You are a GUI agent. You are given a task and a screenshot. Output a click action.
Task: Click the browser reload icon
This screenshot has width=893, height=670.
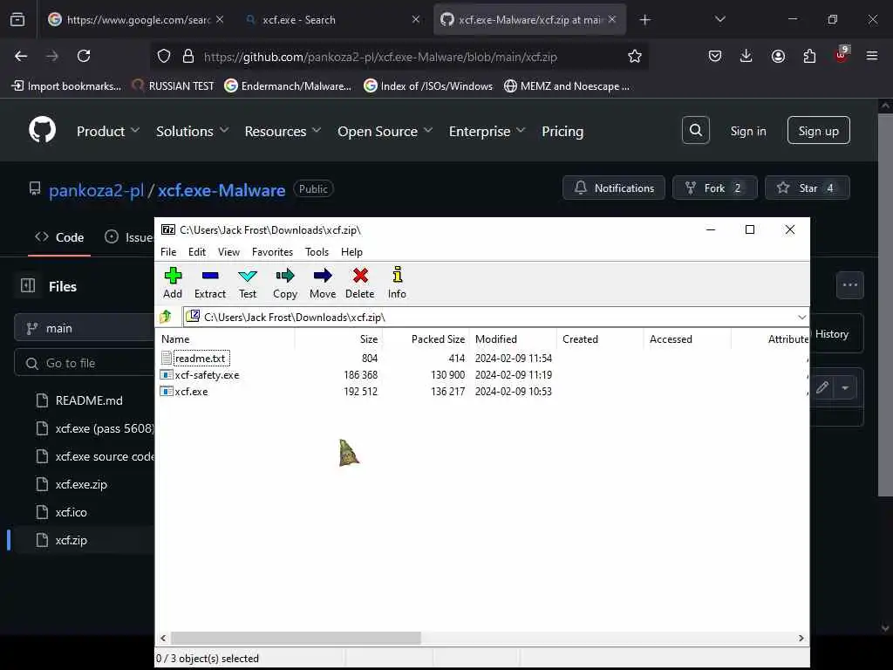click(x=84, y=56)
